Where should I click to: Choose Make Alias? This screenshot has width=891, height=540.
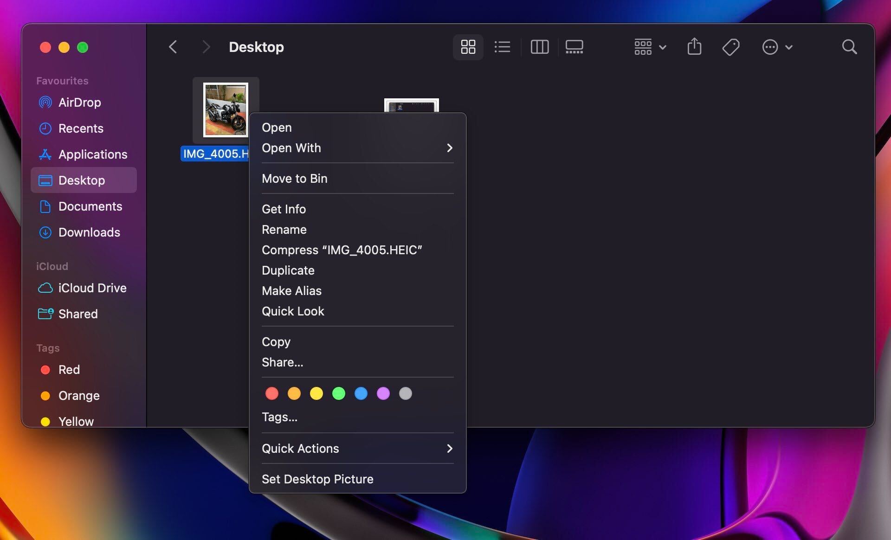(357, 290)
